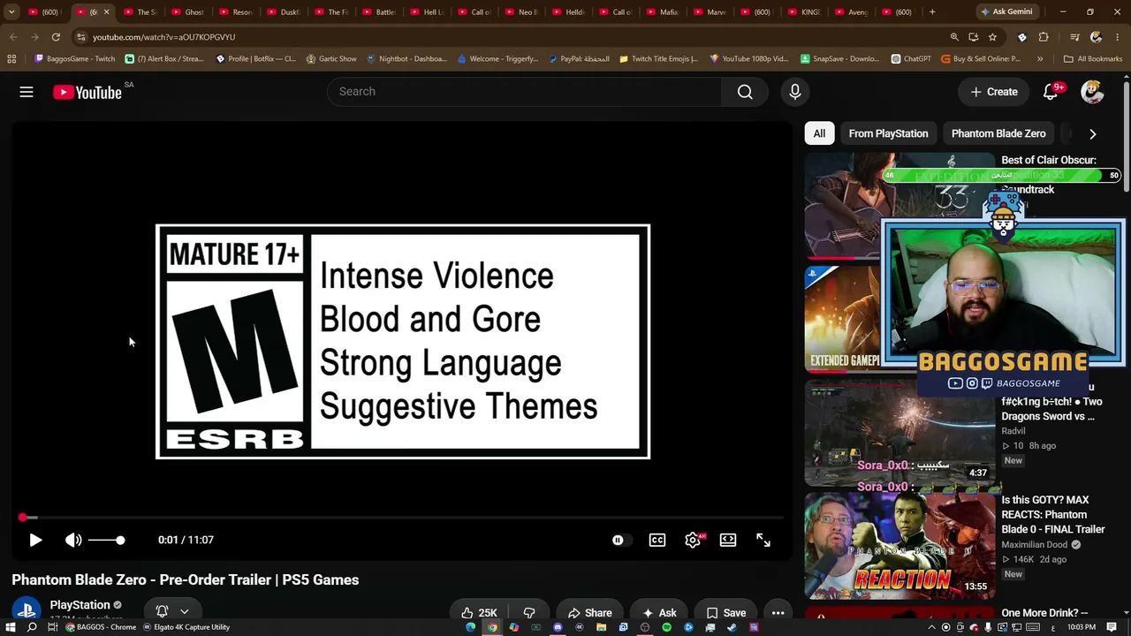Open the Chrome apps grid shortcut
Image resolution: width=1131 pixels, height=636 pixels.
[x=11, y=59]
